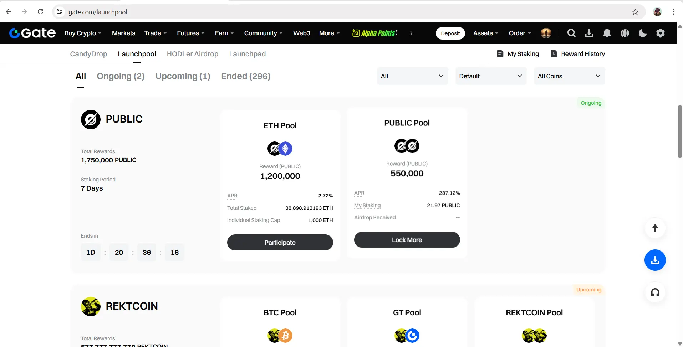Click the ETH Pool APR label
This screenshot has height=347, width=683.
pos(232,196)
